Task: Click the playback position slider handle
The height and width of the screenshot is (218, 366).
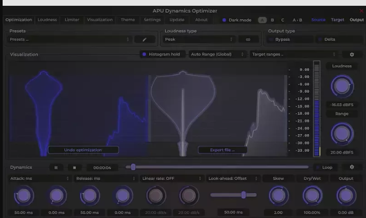Action: coord(133,167)
